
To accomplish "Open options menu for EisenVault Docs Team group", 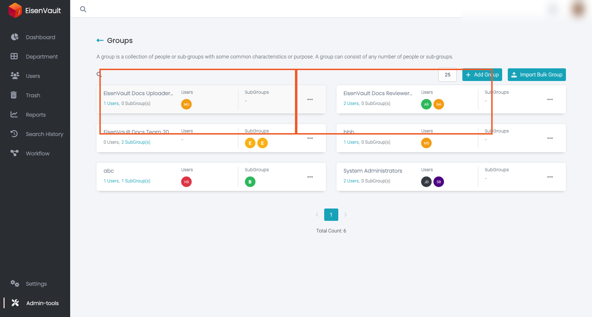I will [x=310, y=138].
